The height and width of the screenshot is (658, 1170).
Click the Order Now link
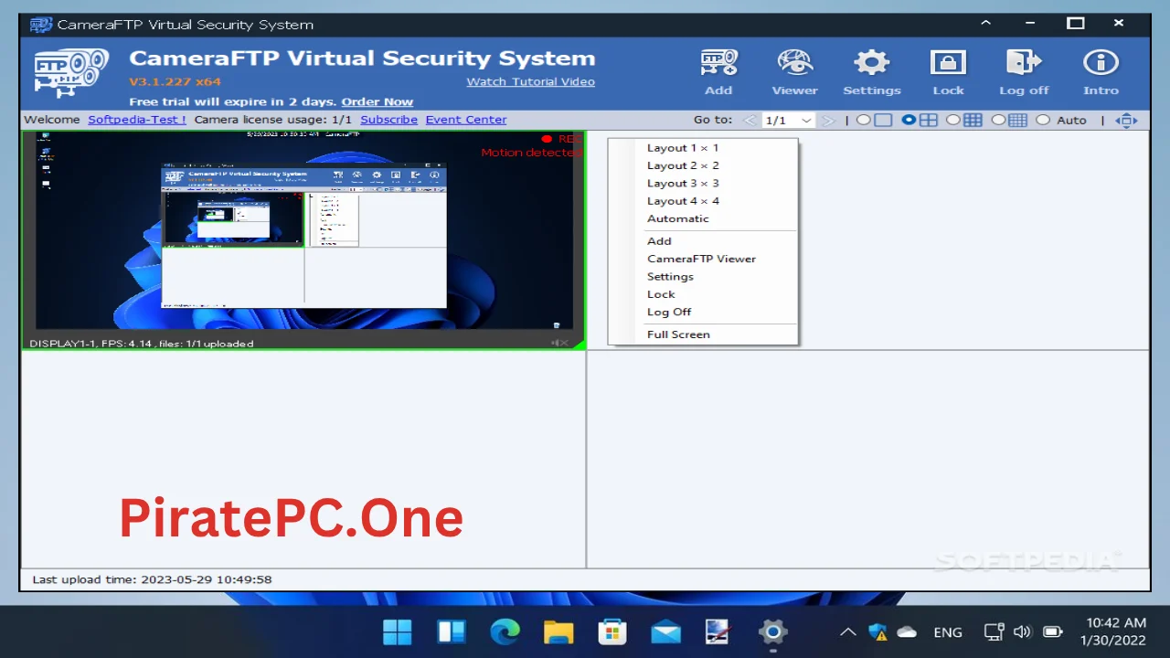coord(378,101)
